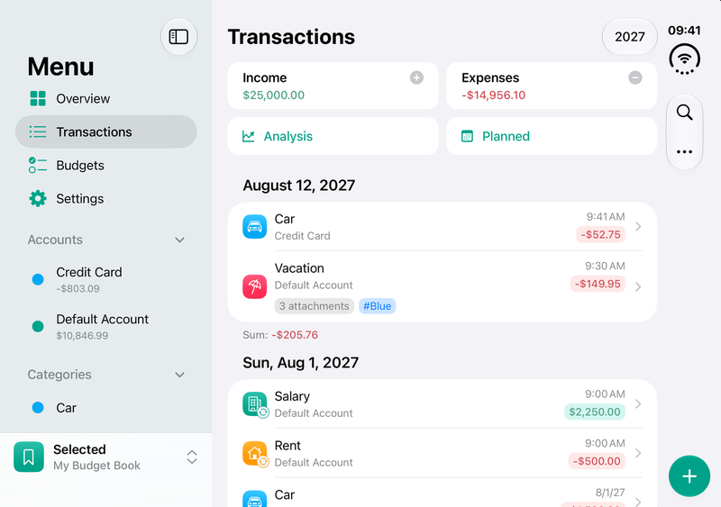Open Vacation transaction detail chevron

click(x=638, y=287)
